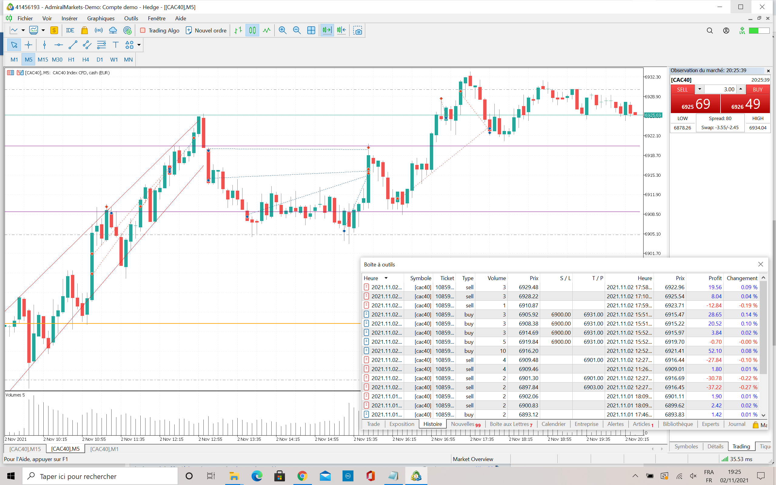776x485 pixels.
Task: Toggle Trading Algo on or off
Action: click(160, 31)
